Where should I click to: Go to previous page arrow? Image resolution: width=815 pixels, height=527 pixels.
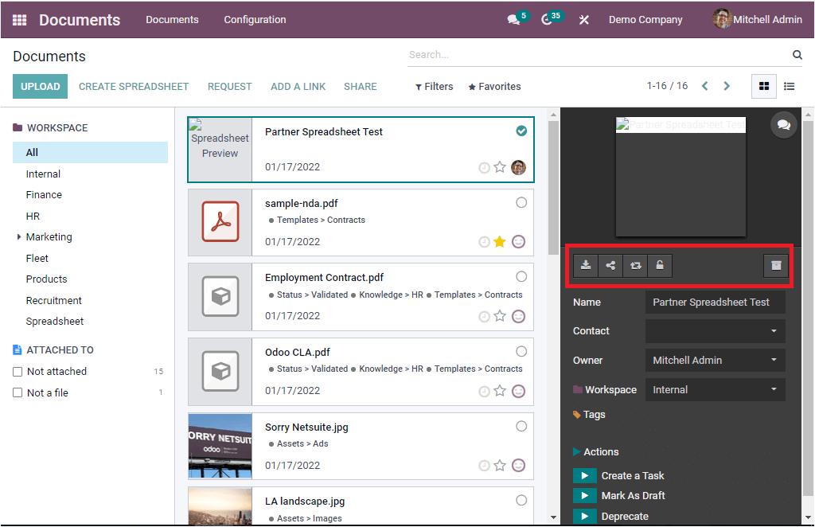coord(705,86)
